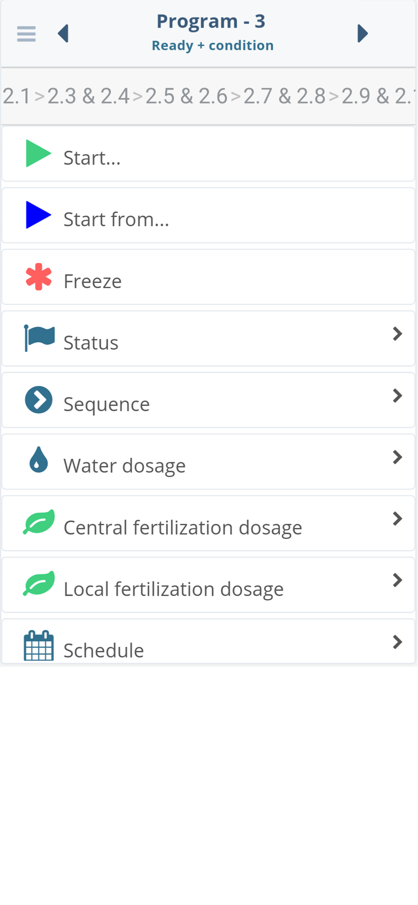
Task: Click the Sequence circle arrow icon
Action: [39, 400]
